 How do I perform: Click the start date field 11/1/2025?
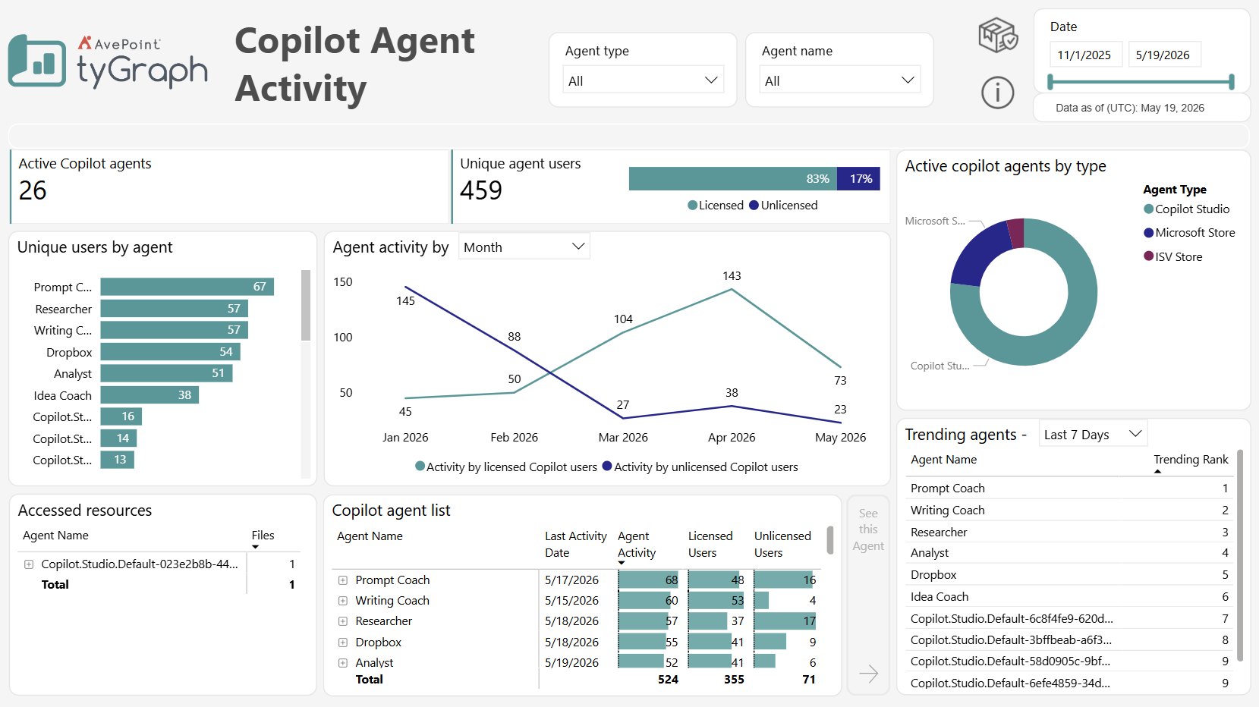tap(1085, 55)
